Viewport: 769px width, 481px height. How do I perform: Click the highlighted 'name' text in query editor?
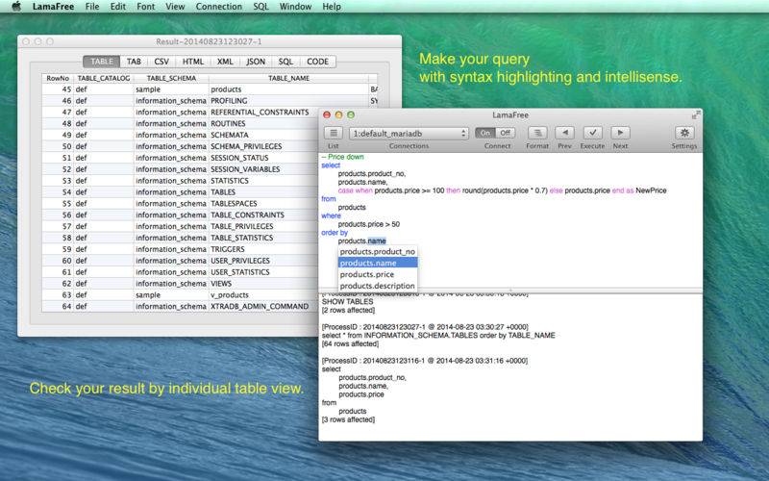tap(377, 241)
